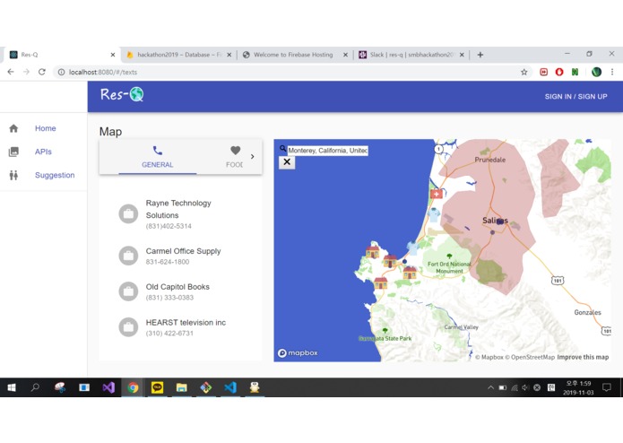This screenshot has width=623, height=443.
Task: Click the phone icon on GENERAL tab
Action: tap(158, 151)
